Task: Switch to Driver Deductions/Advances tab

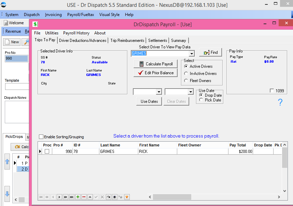Action: (83, 41)
